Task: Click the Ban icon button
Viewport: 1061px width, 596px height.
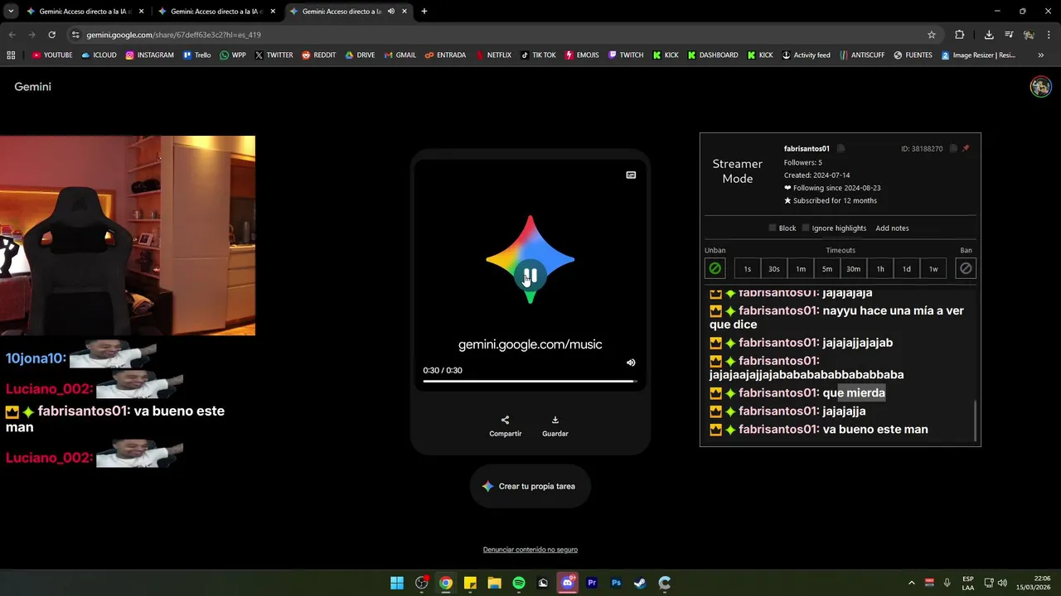Action: point(966,269)
